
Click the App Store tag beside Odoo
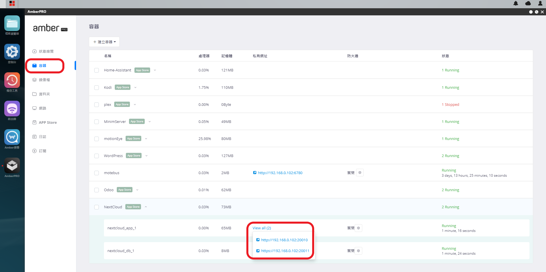pyautogui.click(x=125, y=190)
